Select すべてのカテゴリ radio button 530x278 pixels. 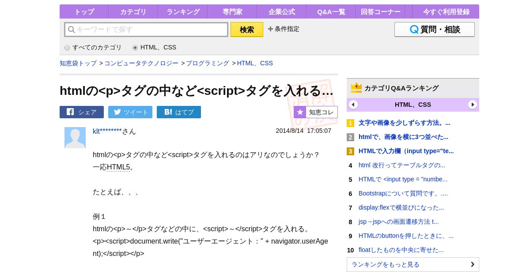pyautogui.click(x=67, y=48)
